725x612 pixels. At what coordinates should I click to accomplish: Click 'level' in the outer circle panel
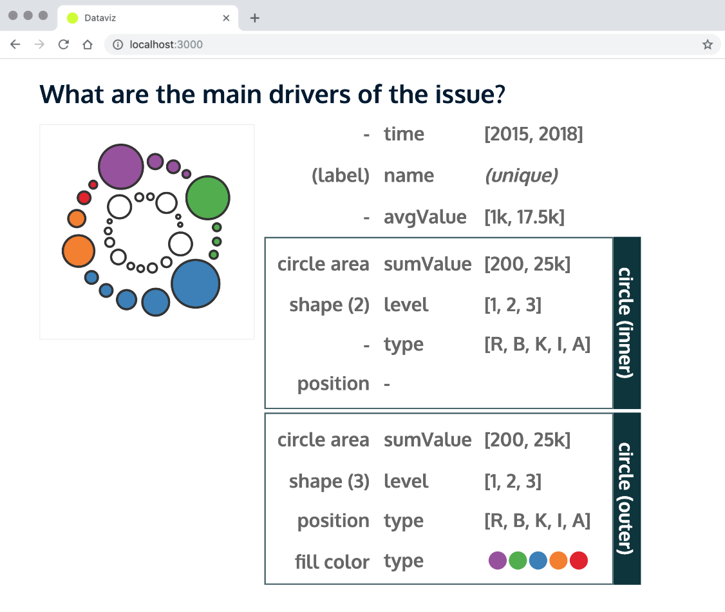(x=406, y=482)
